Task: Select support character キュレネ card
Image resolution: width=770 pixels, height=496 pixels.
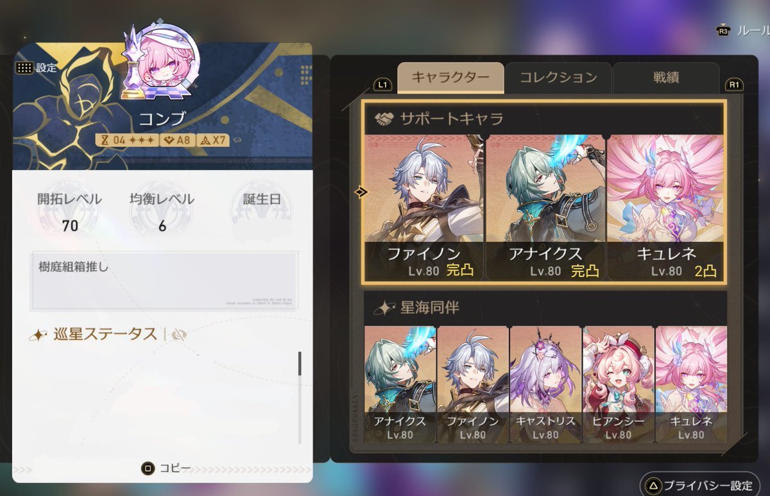Action: (666, 207)
